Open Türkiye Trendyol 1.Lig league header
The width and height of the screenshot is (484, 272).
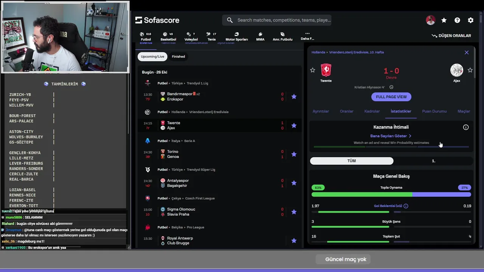[183, 83]
